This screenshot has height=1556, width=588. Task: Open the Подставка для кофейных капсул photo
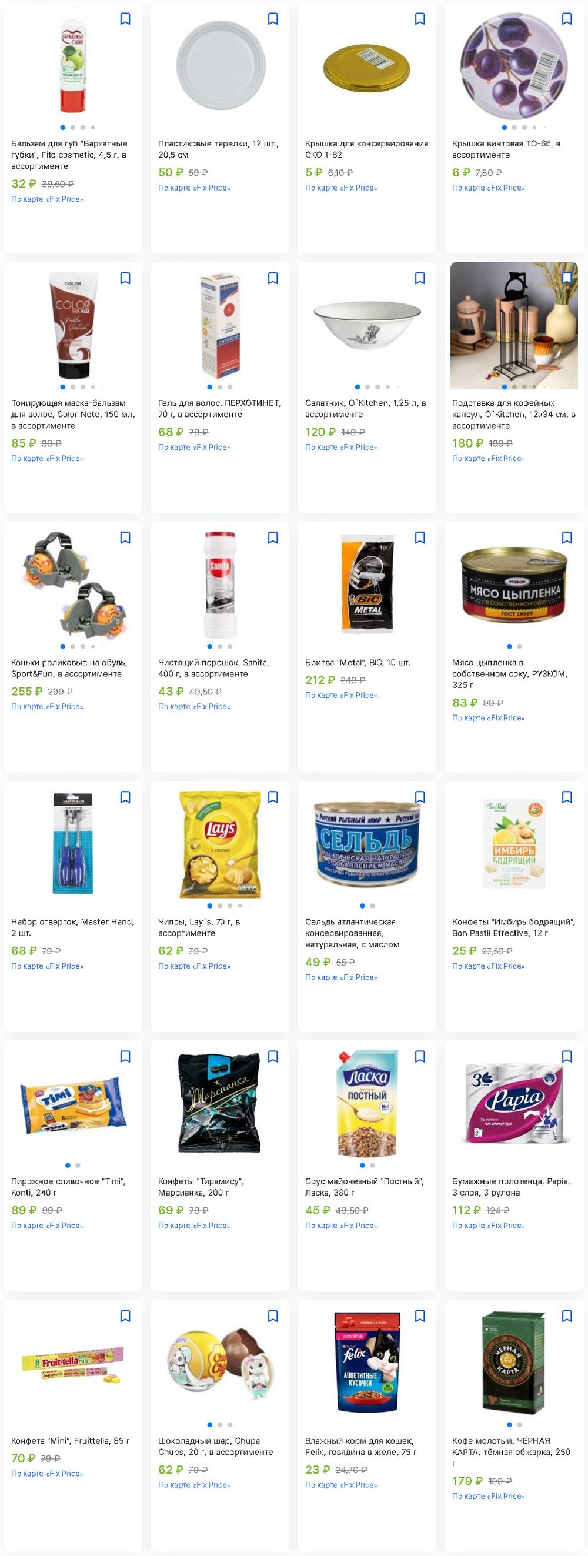click(514, 325)
